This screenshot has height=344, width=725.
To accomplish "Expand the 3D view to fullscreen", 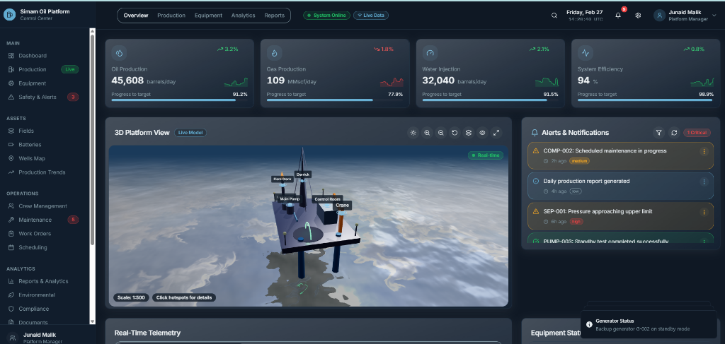I will (496, 133).
